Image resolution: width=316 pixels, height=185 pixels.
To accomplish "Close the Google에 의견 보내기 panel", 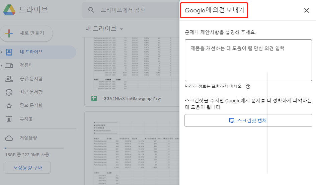I will (307, 10).
